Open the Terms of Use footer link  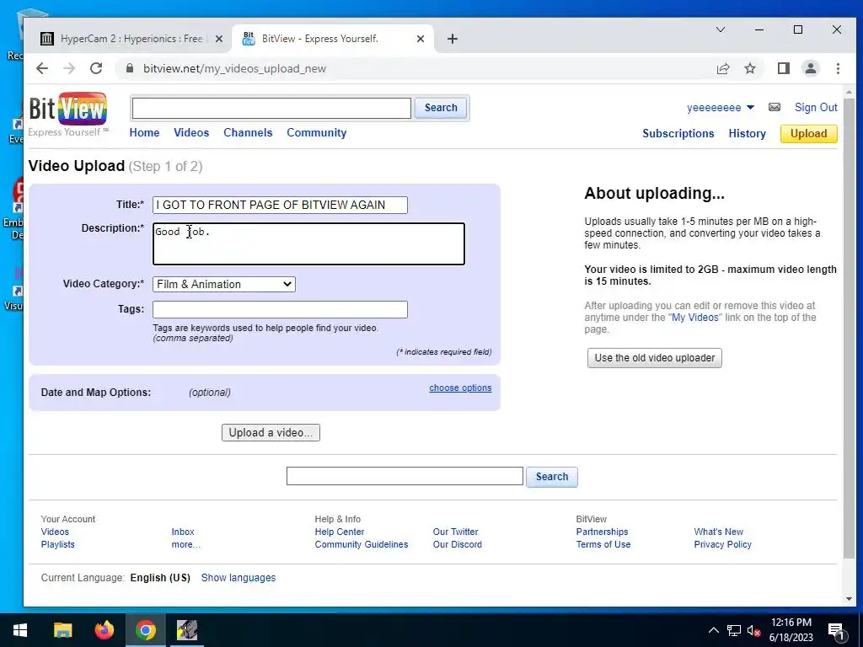[x=603, y=545]
